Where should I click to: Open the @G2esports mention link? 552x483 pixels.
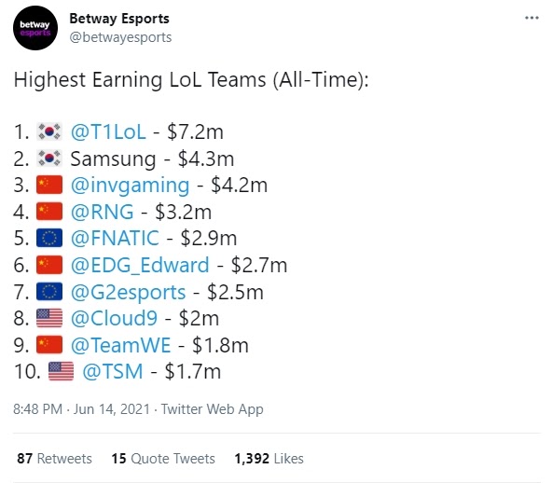coord(128,292)
